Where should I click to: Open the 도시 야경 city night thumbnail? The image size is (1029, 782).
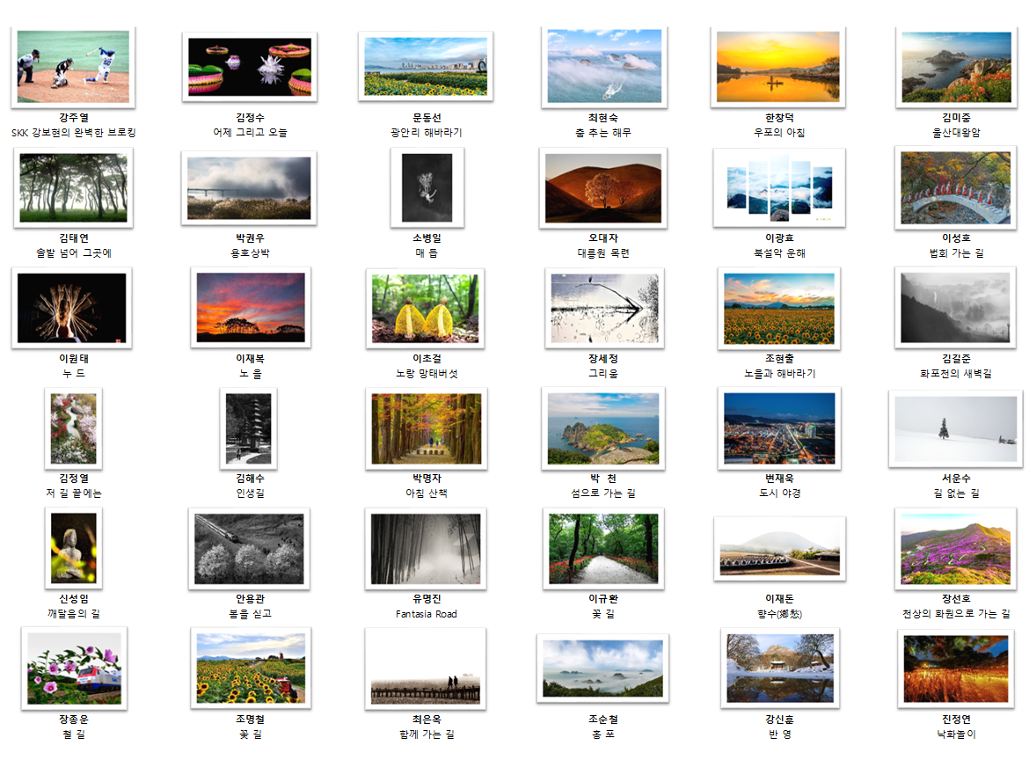pyautogui.click(x=778, y=428)
